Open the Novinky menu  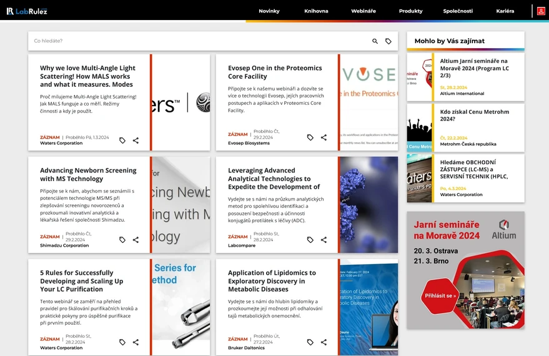(269, 11)
